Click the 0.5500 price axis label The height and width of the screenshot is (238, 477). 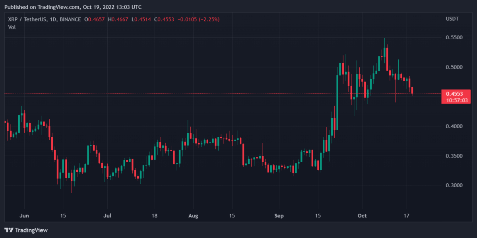coord(454,37)
